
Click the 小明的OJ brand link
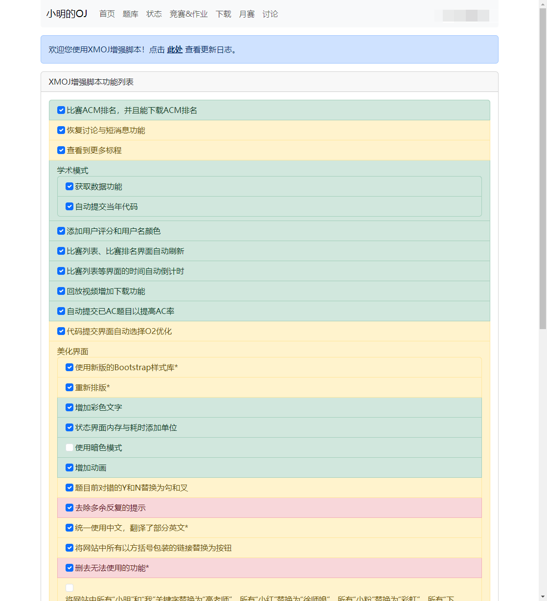(67, 14)
